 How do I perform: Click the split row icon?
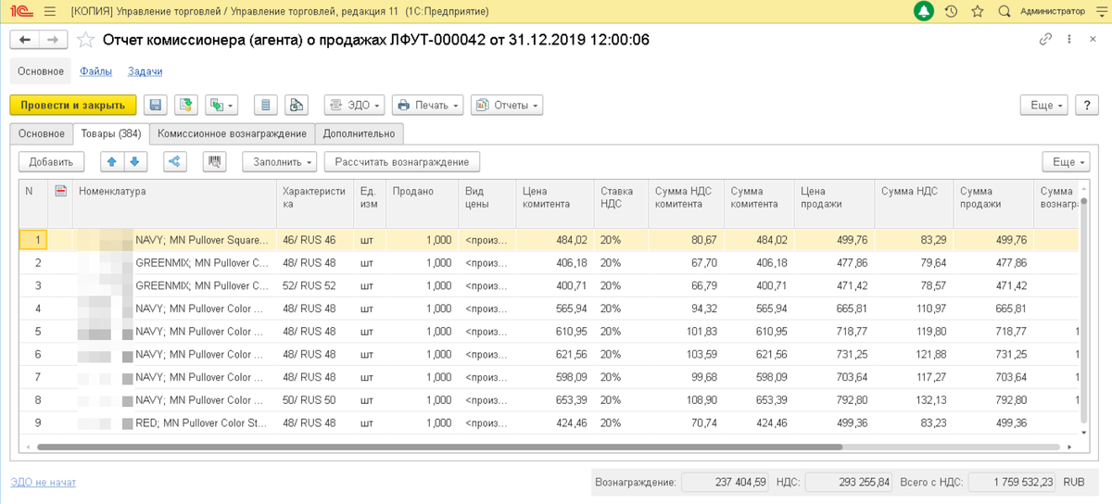[x=175, y=161]
